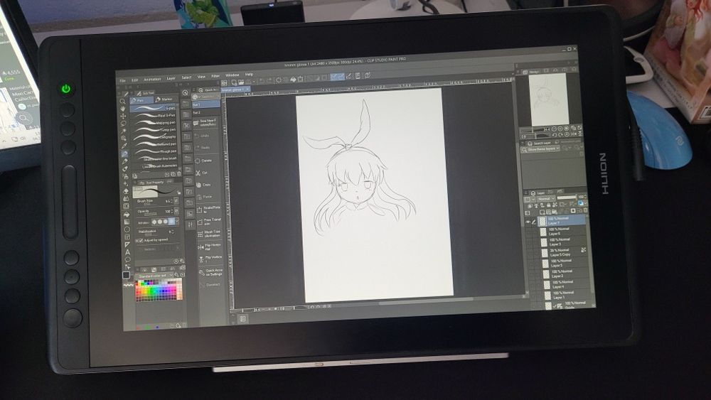Select the Real G-Pen brush

[154, 116]
